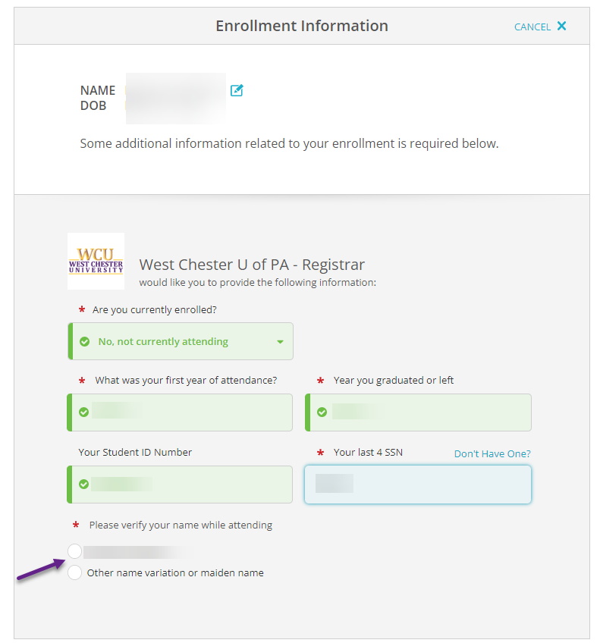Click green checkmark in Student ID field
Screen dimensions: 600x643
pos(83,484)
